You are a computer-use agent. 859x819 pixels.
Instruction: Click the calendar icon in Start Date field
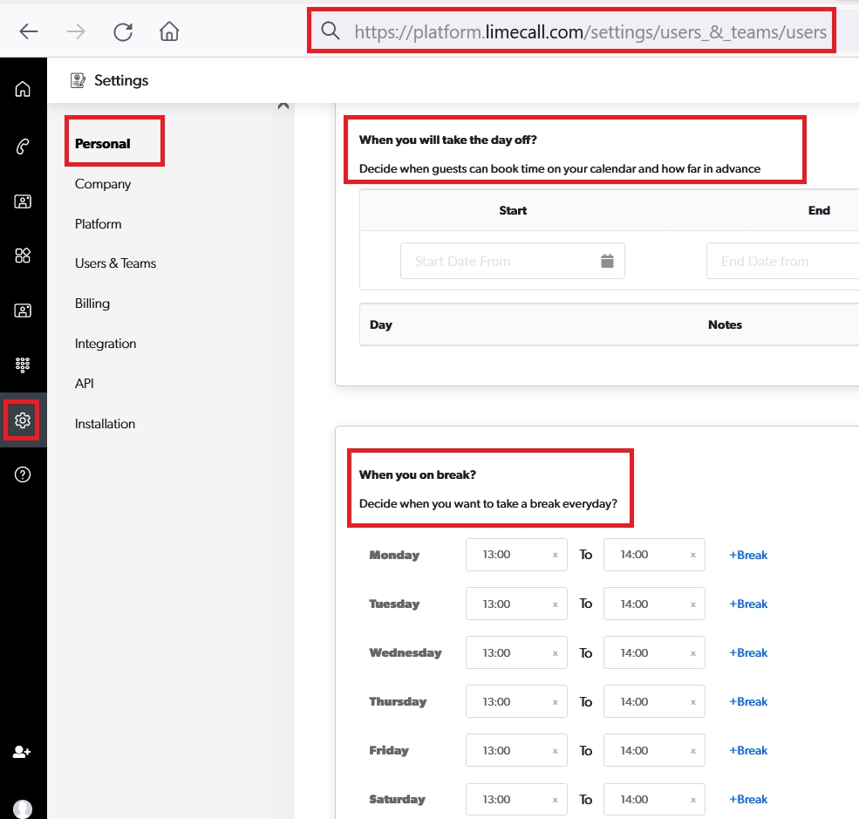[x=608, y=261]
